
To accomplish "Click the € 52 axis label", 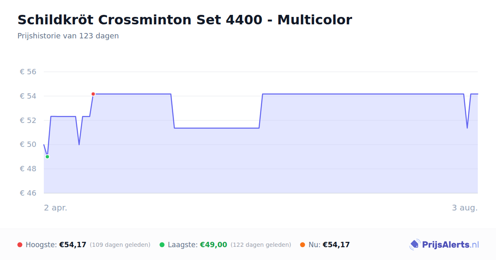I will pyautogui.click(x=28, y=121).
